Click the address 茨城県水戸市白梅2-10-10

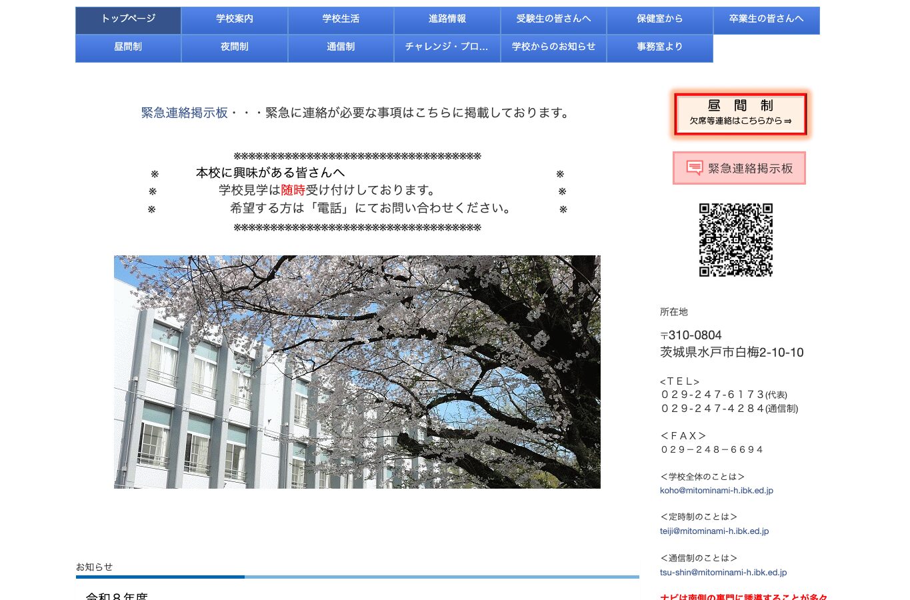[x=732, y=353]
